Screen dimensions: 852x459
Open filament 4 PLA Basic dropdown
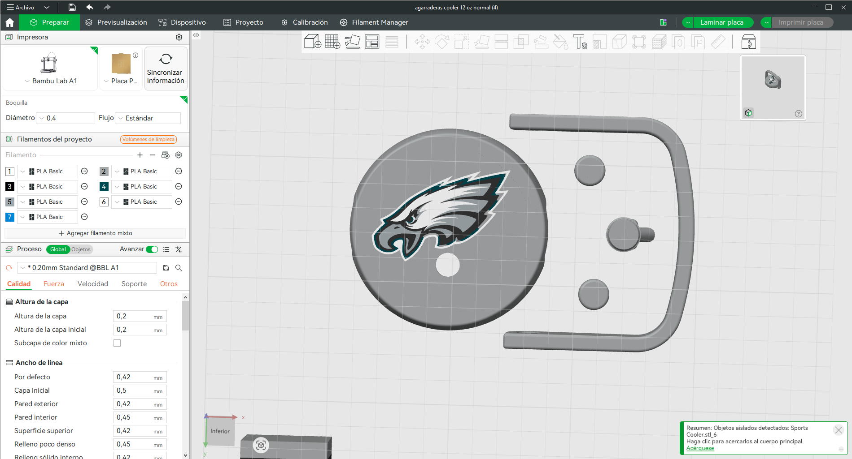142,187
